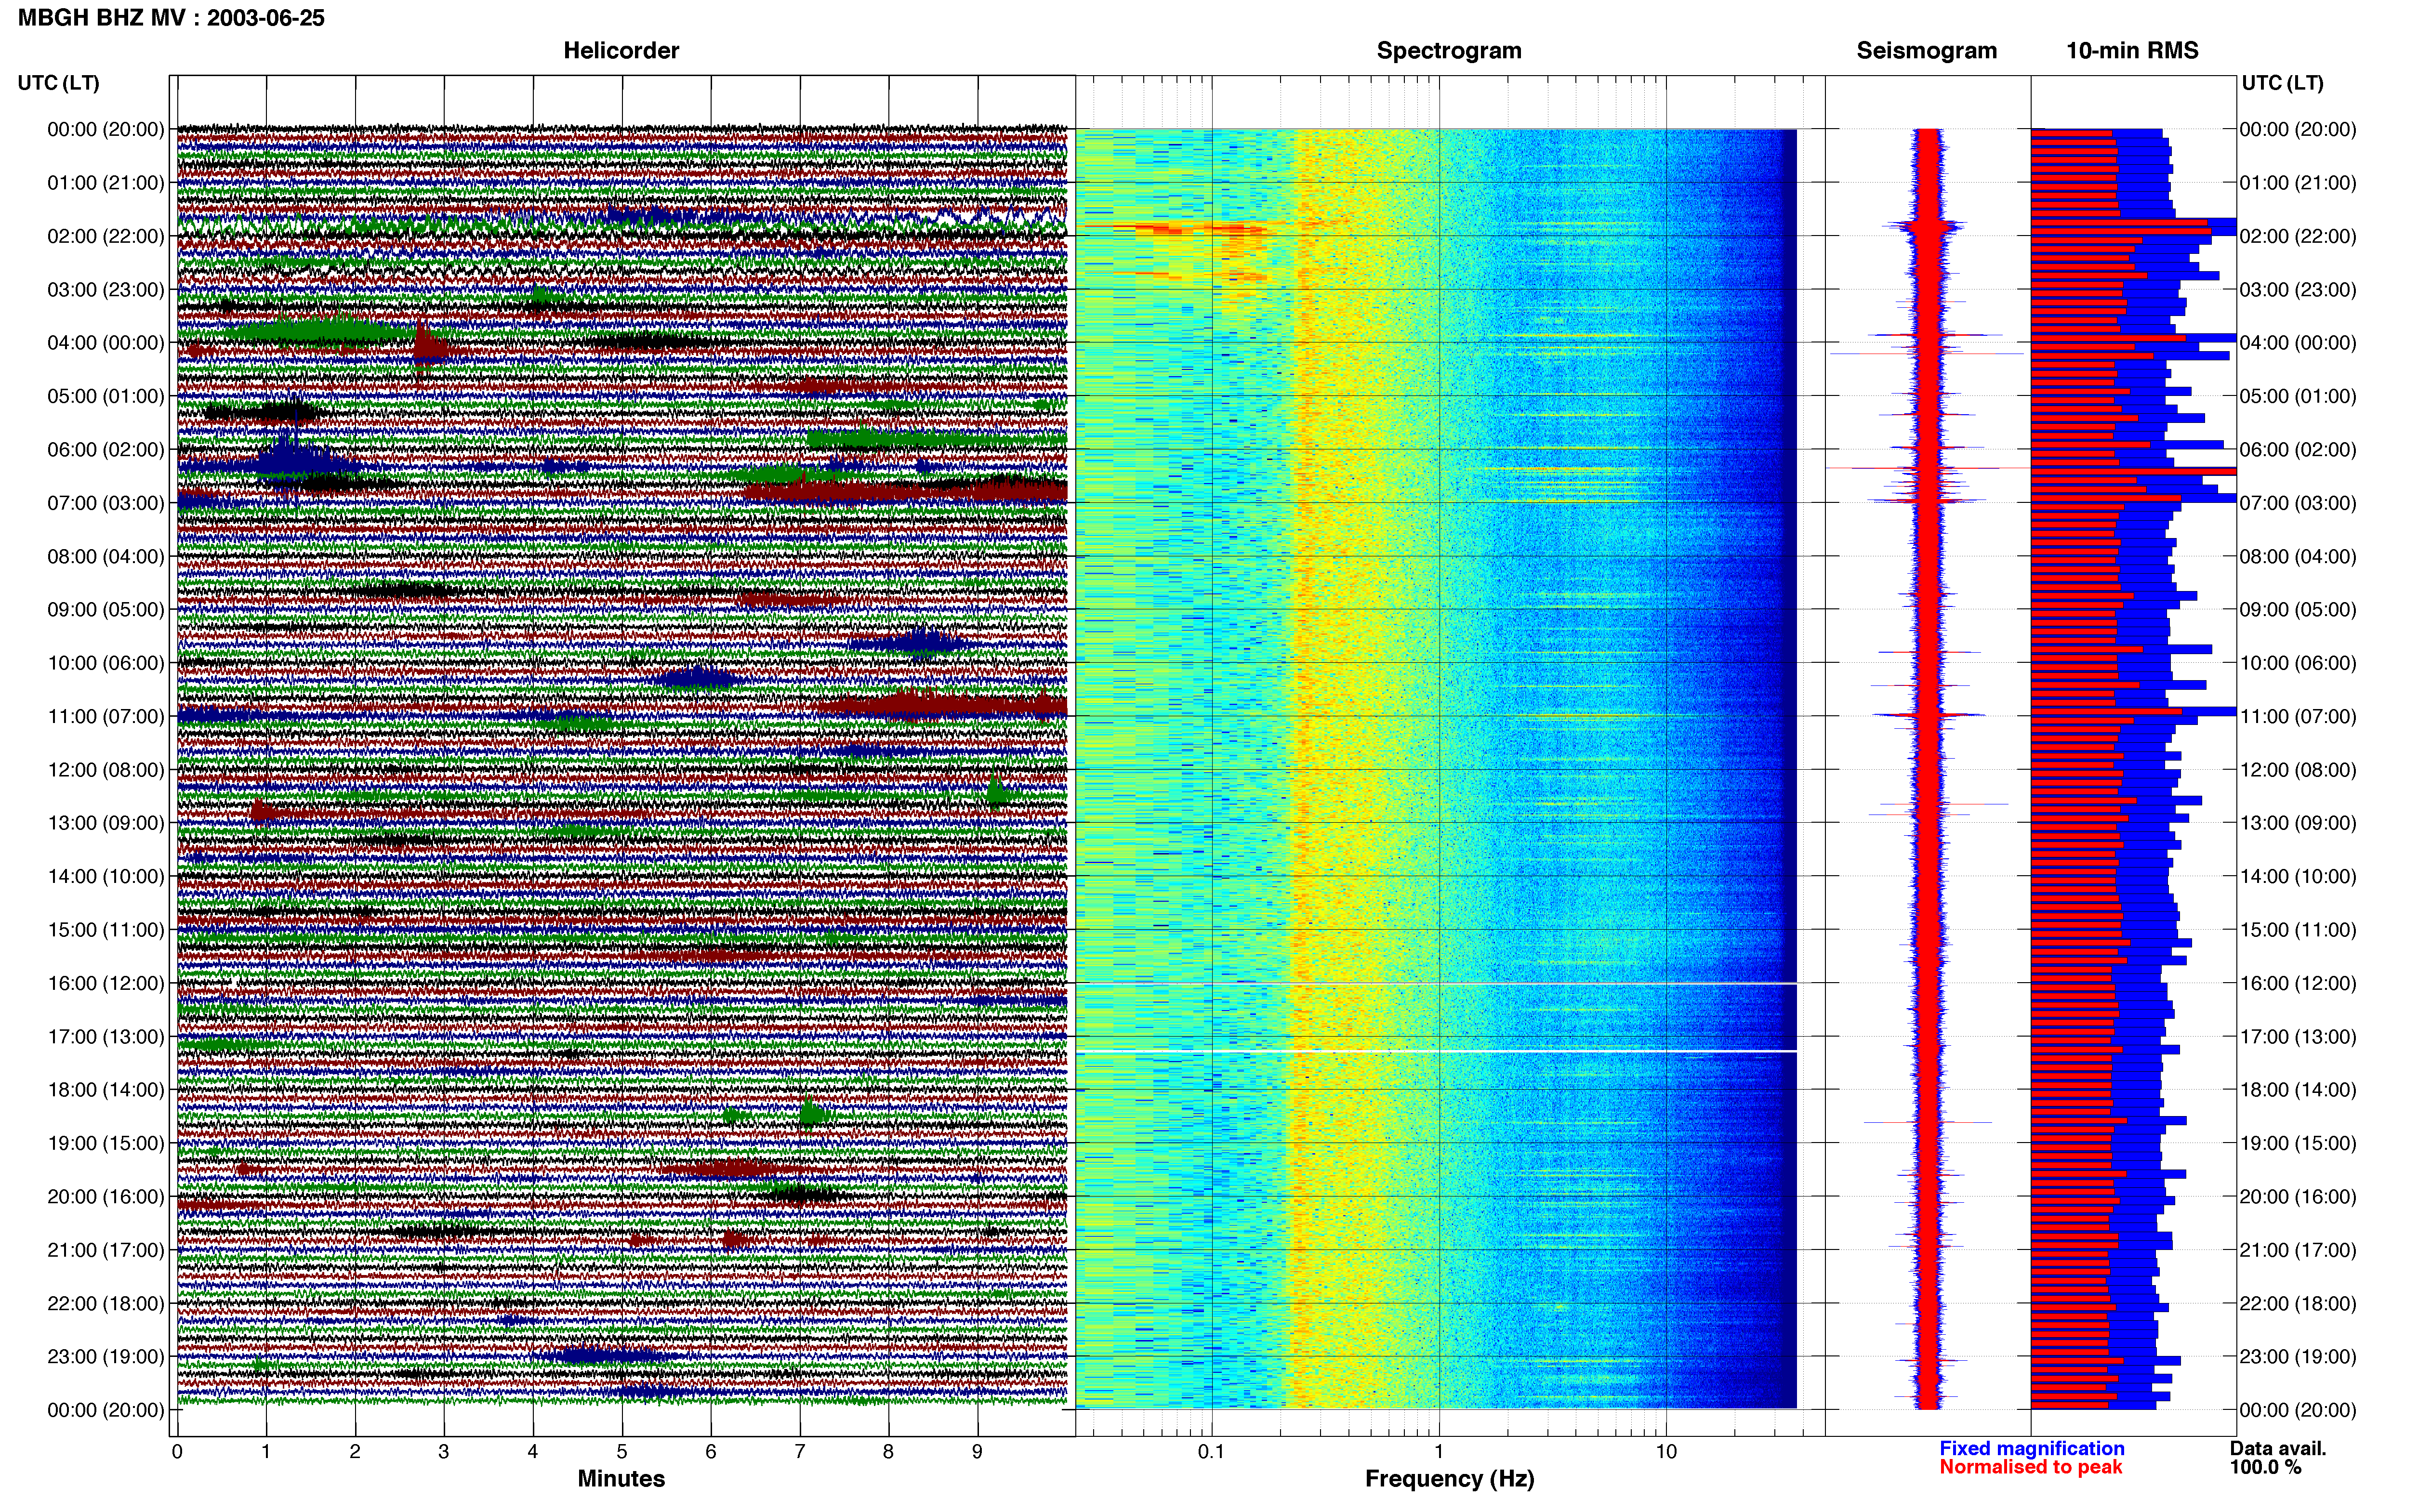Click Helicorder time label "06:00 (02:00)"
This screenshot has height=1512, width=2418.
[106, 450]
